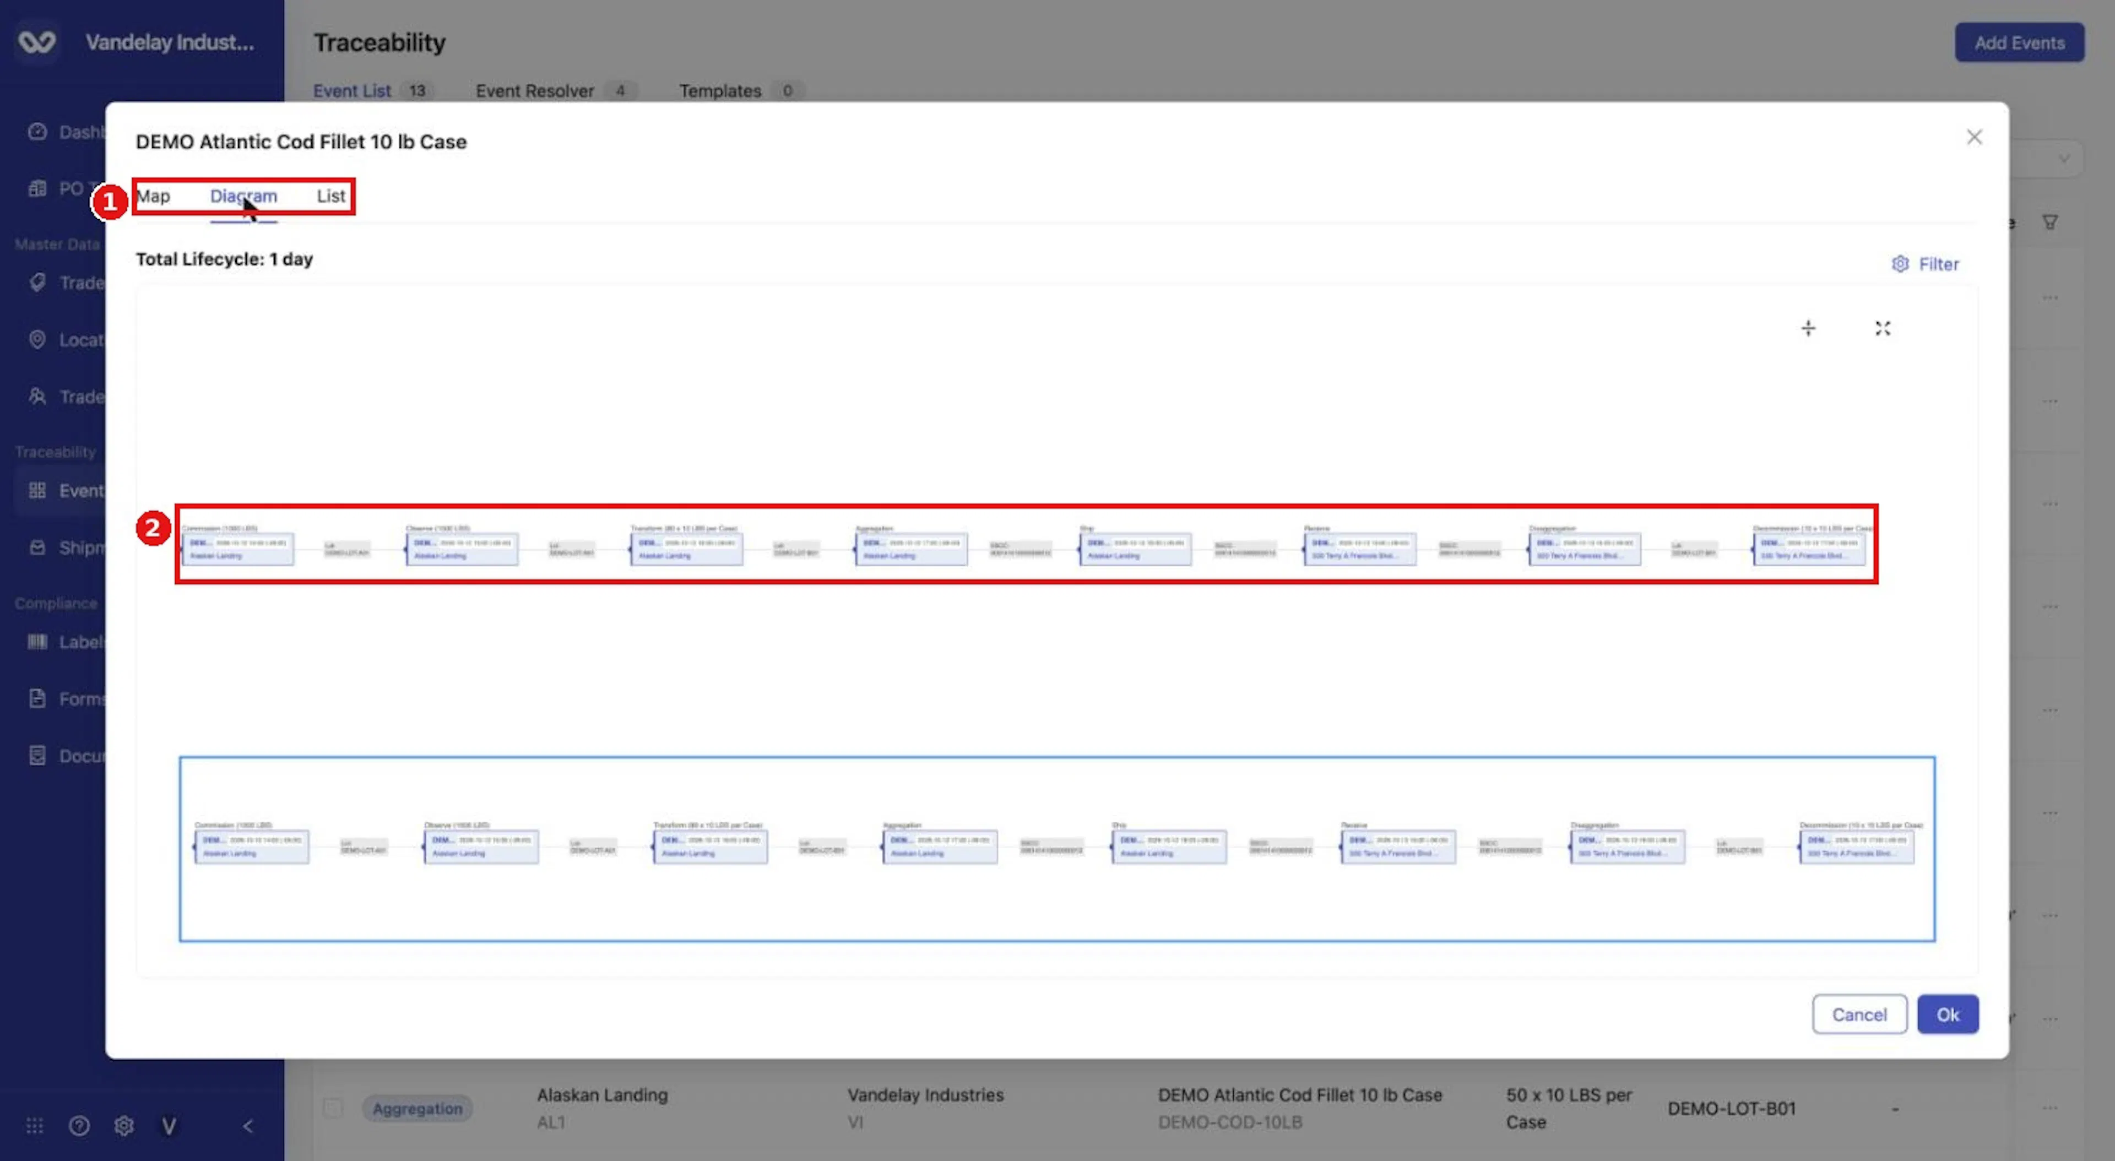Click the Commission node in the minimap
Image resolution: width=2115 pixels, height=1161 pixels.
click(252, 847)
